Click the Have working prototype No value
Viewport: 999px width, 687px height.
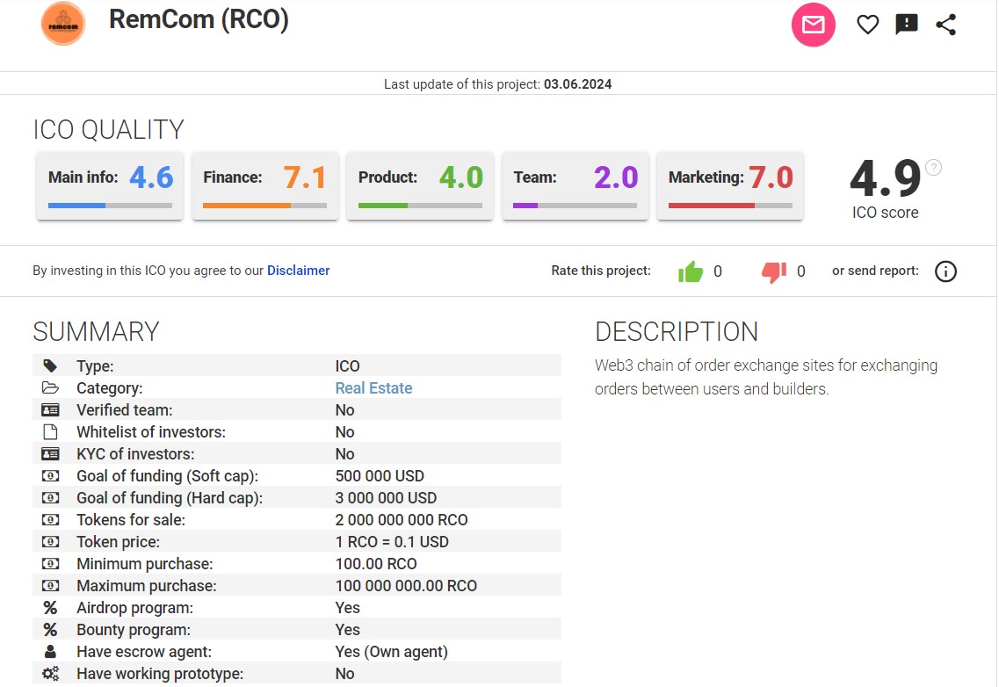[344, 674]
